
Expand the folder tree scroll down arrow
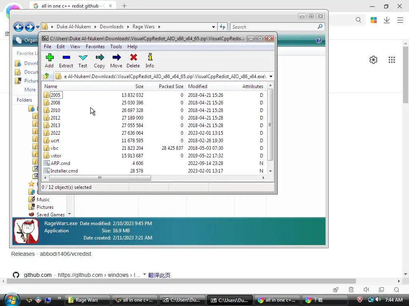click(x=69, y=214)
